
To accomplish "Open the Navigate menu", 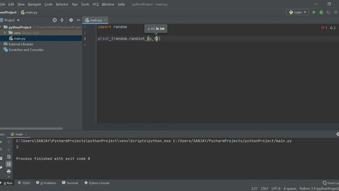I will [34, 4].
